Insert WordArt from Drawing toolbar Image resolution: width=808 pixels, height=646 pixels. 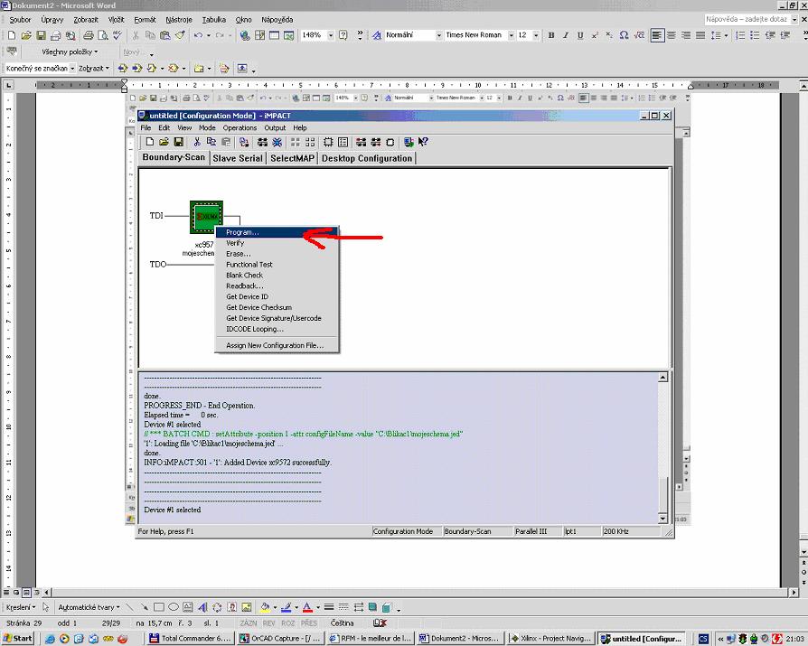coord(202,607)
